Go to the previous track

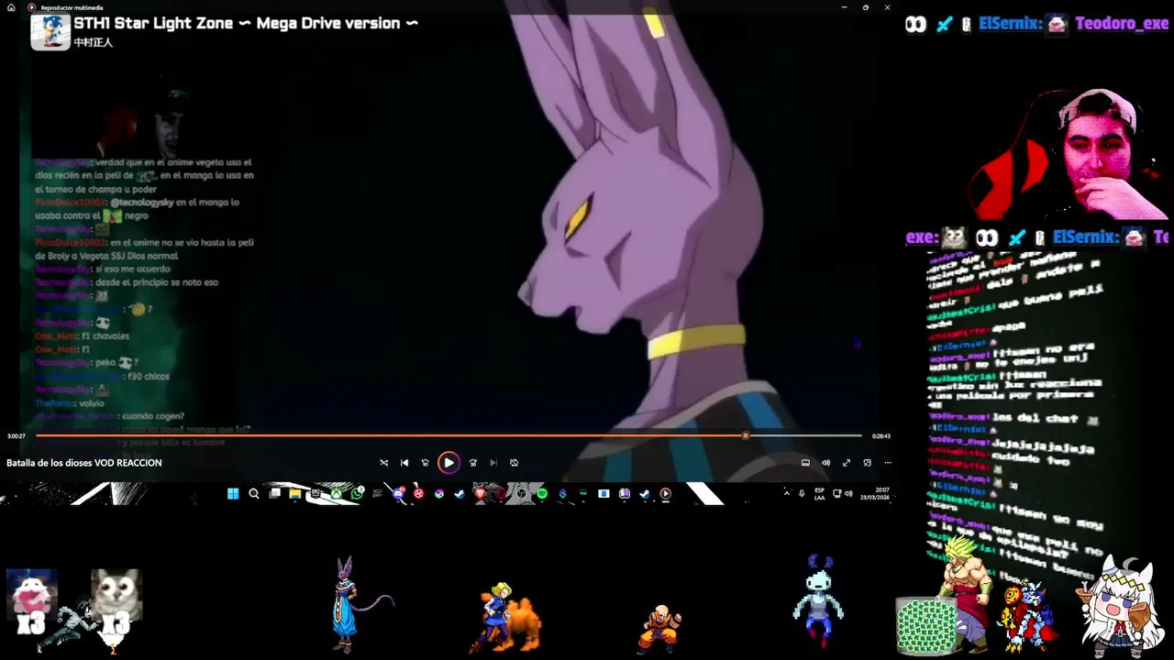(404, 463)
